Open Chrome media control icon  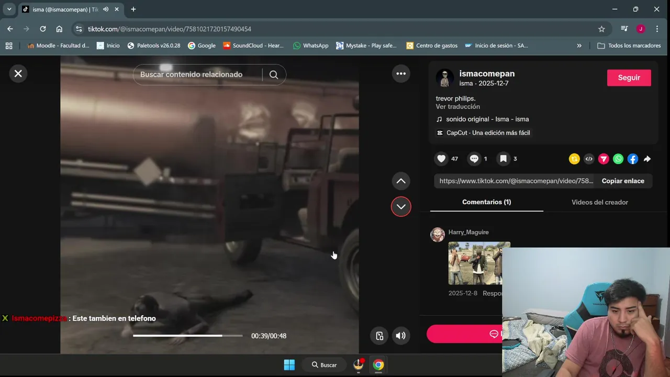click(624, 29)
